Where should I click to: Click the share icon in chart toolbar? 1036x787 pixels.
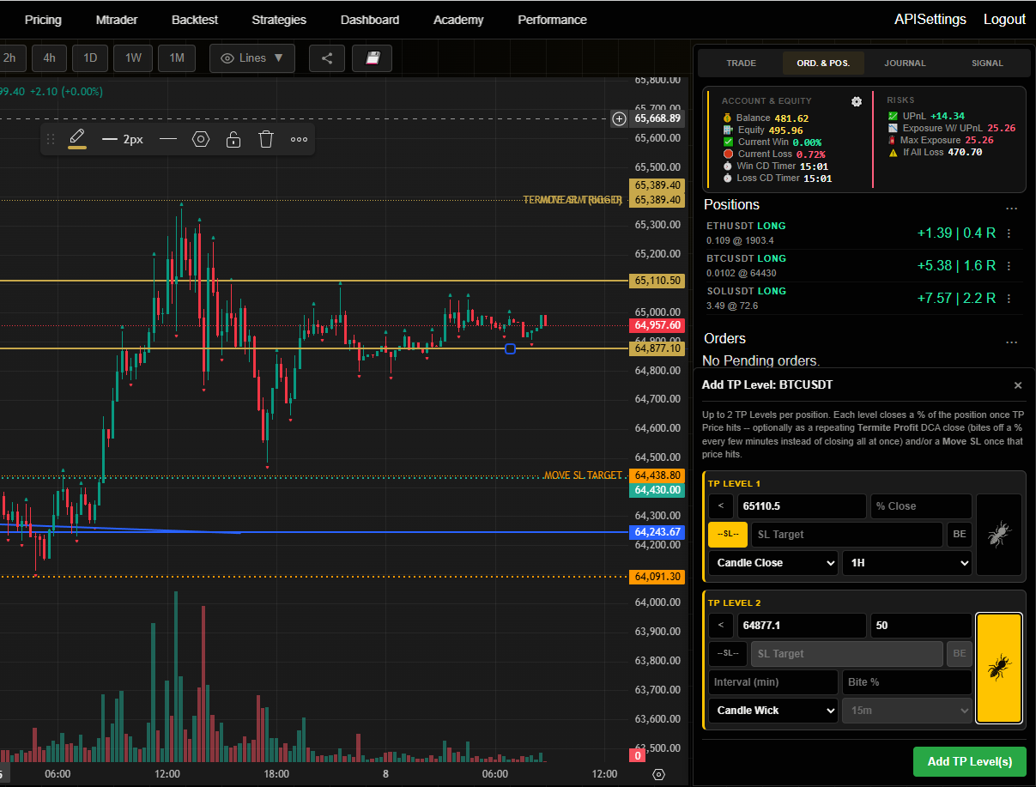(327, 58)
